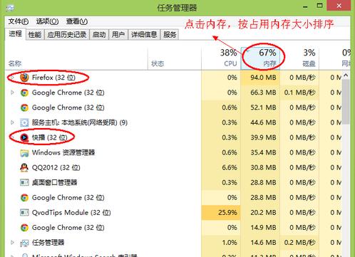Sort by the CPU column header

221,58
